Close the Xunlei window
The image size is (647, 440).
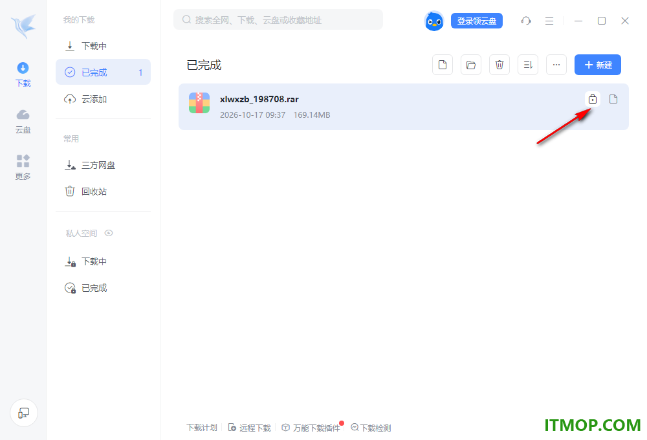click(625, 21)
